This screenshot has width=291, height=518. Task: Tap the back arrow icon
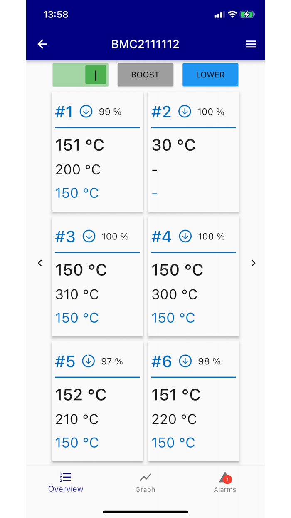(x=42, y=44)
